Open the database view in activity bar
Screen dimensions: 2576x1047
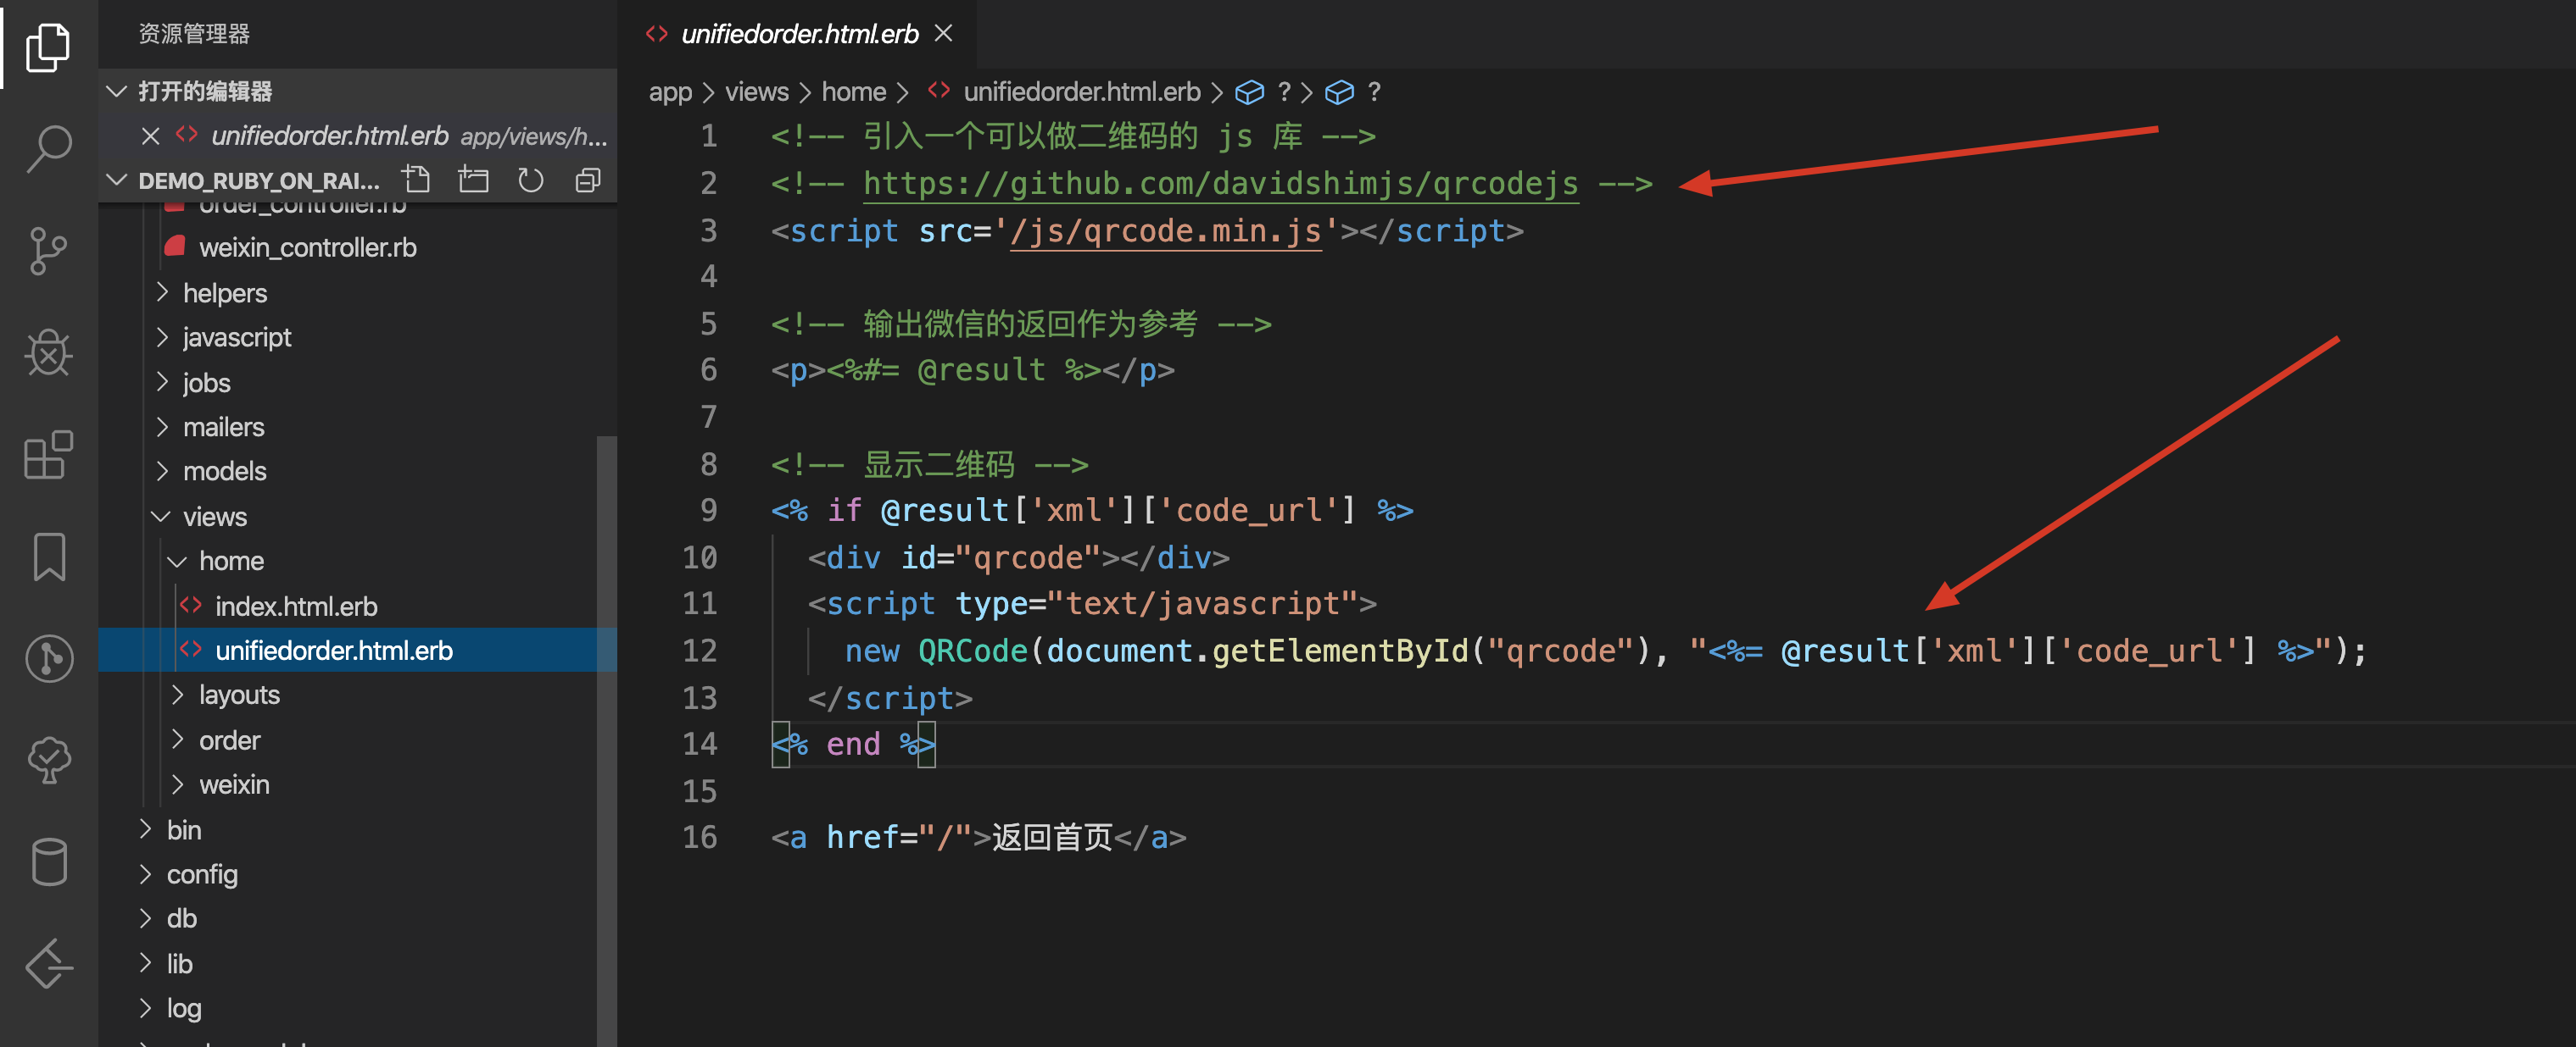(48, 861)
